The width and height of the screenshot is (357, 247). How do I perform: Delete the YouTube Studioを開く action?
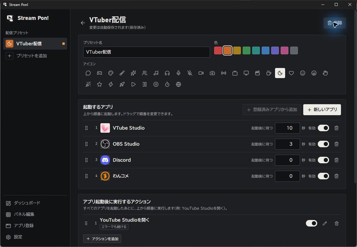[x=336, y=223]
